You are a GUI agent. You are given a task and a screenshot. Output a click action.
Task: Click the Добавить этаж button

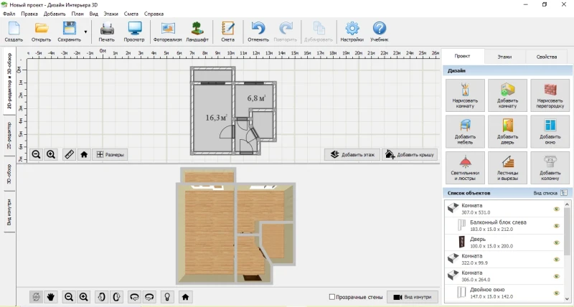pos(352,155)
